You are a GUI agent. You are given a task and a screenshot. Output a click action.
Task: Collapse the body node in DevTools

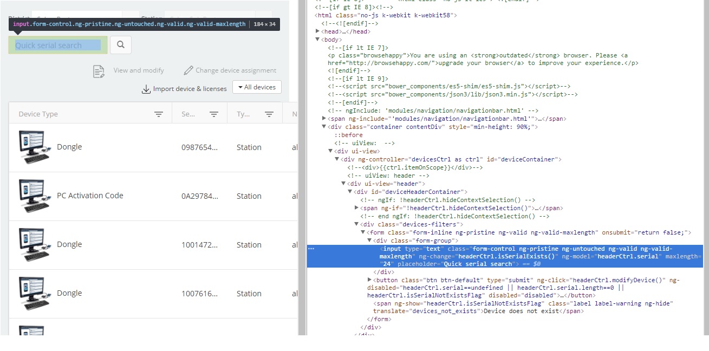[x=318, y=40]
